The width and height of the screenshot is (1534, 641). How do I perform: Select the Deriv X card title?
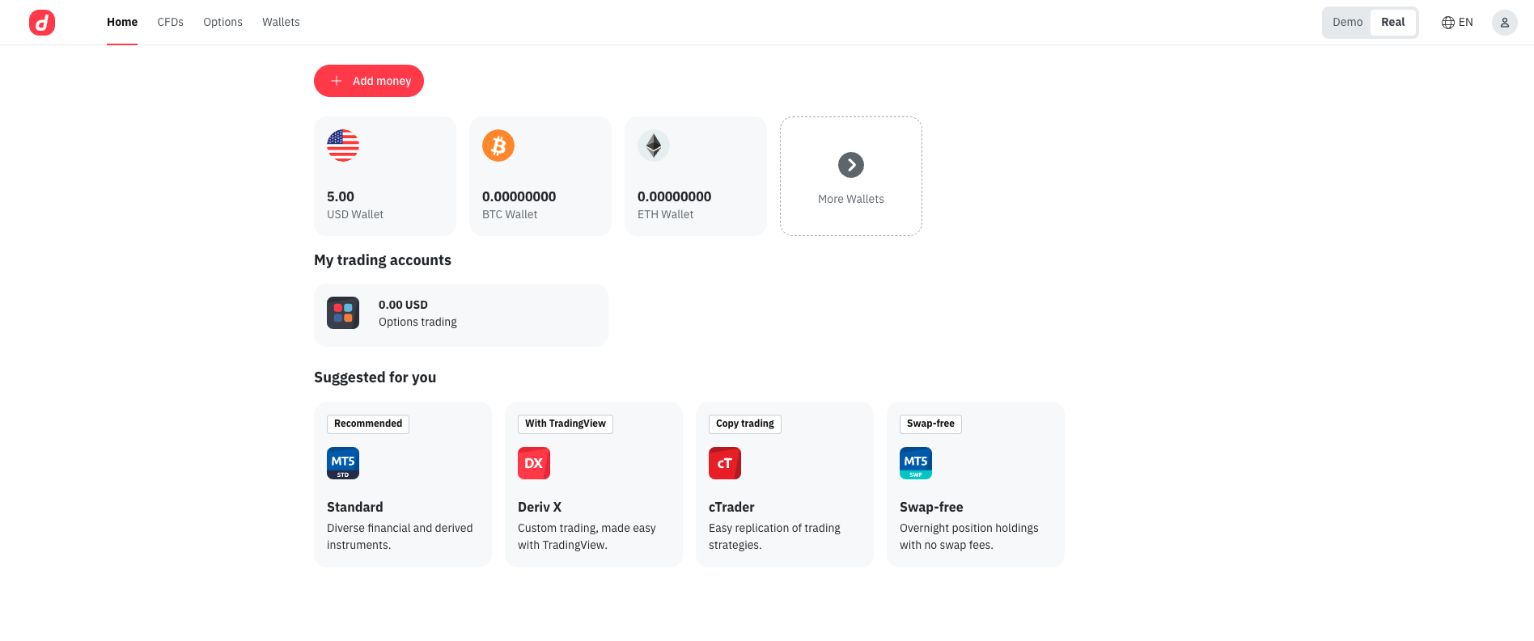[540, 507]
